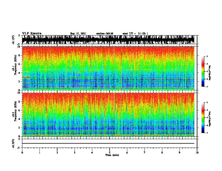Click the "5" volt tick on ch.3(V) axis
This screenshot has height=171, width=222.
(x=19, y=139)
